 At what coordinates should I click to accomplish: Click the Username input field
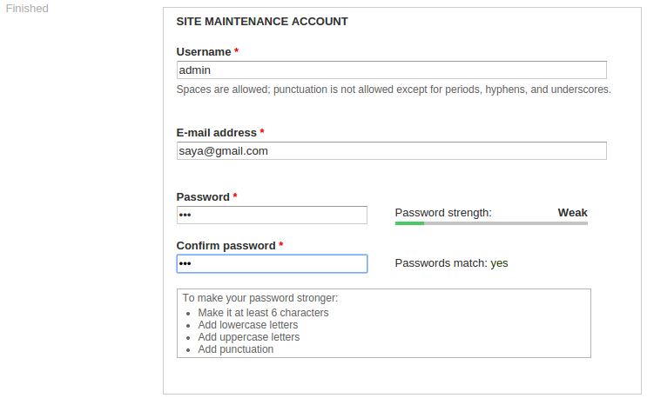pos(391,70)
